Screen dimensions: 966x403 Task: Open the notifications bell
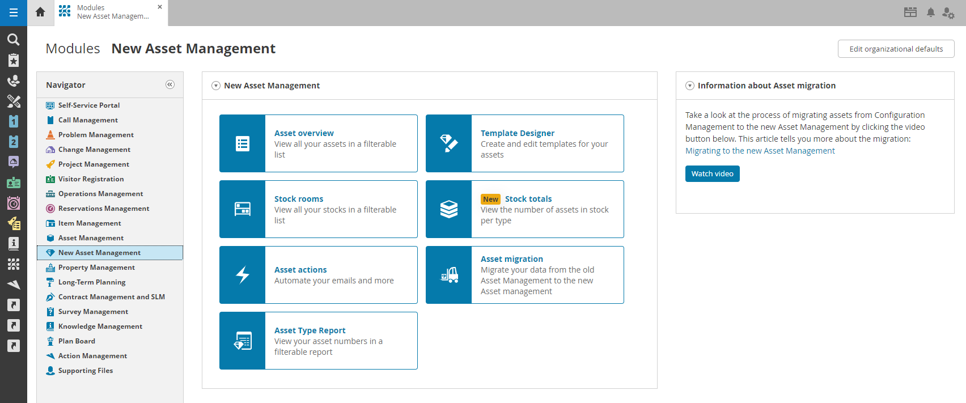[x=931, y=12]
